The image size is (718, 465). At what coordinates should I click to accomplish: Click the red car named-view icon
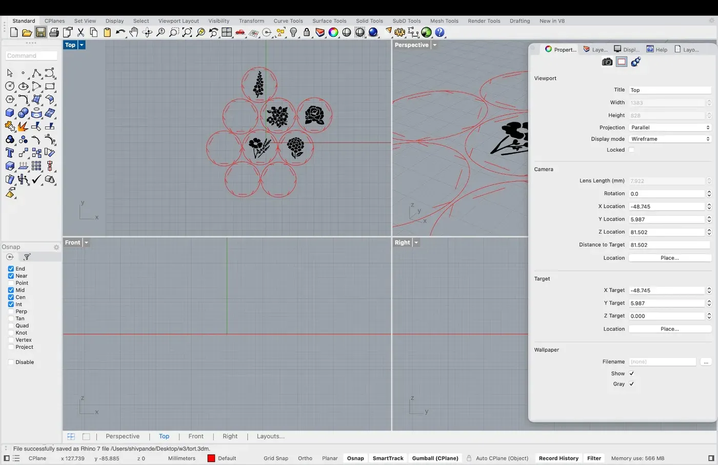(x=240, y=32)
